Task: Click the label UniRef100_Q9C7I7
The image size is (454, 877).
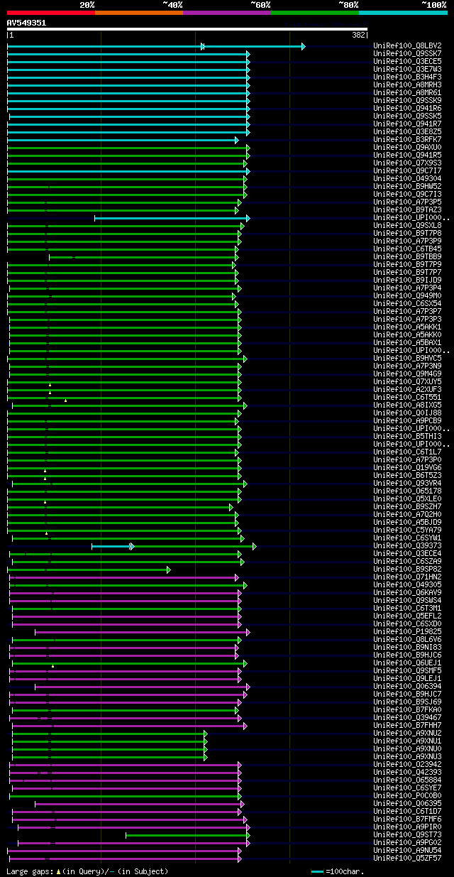Action: click(x=407, y=170)
